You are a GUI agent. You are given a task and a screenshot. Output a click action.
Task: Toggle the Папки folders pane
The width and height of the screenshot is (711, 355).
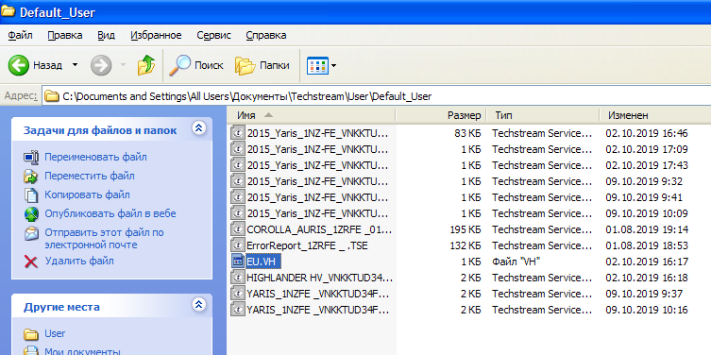click(262, 65)
